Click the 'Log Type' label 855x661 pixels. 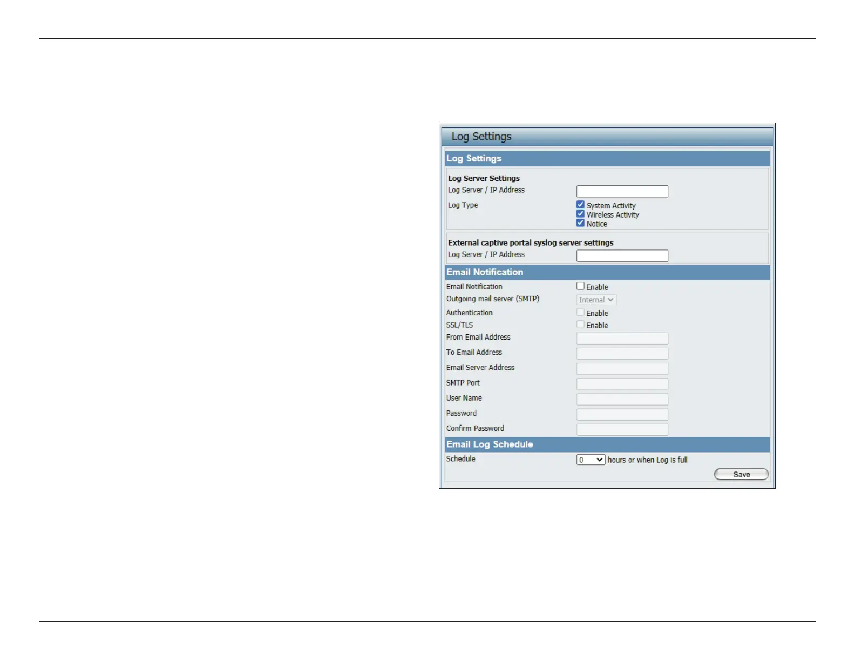(x=463, y=205)
